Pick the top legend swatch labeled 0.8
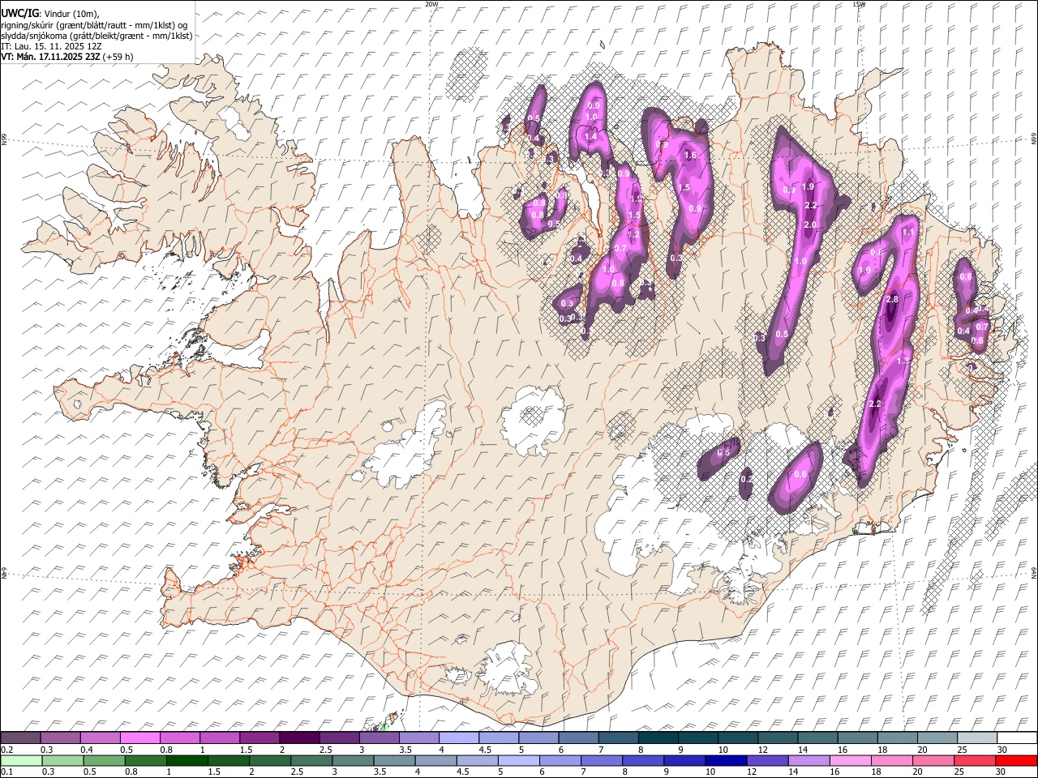The width and height of the screenshot is (1038, 778). (x=179, y=738)
